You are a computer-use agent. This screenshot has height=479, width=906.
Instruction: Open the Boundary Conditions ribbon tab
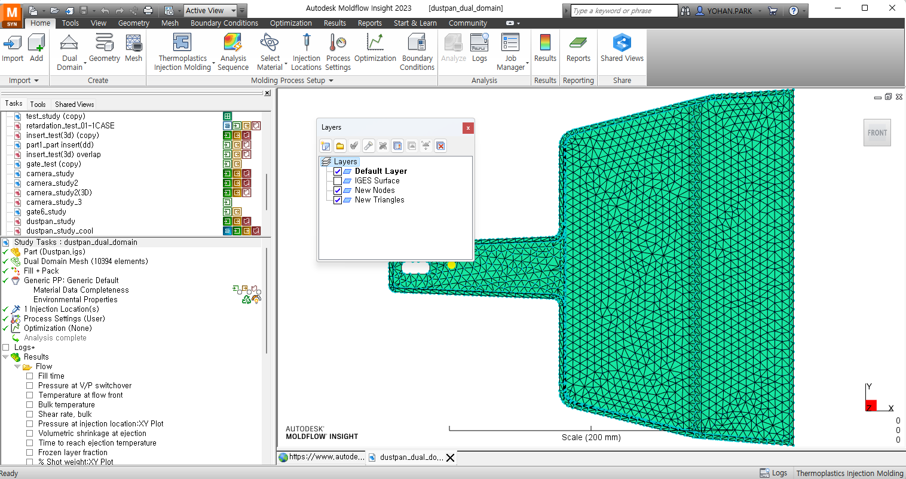(x=224, y=23)
